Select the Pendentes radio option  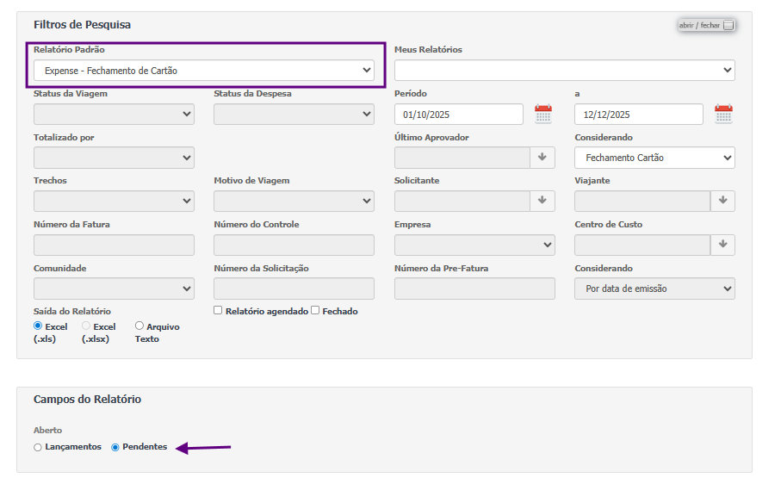pos(115,448)
